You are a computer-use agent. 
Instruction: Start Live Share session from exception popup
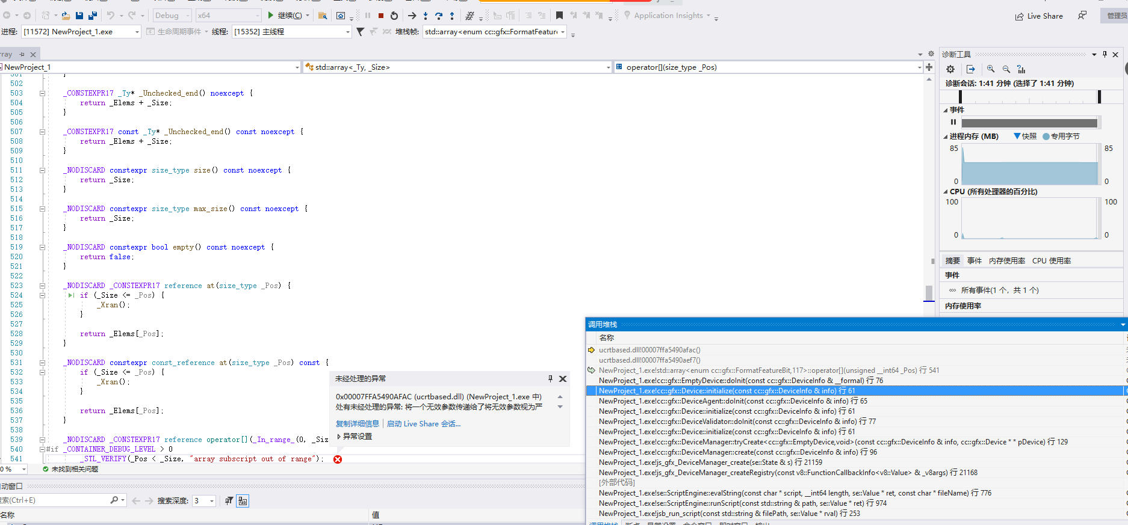[x=424, y=424]
